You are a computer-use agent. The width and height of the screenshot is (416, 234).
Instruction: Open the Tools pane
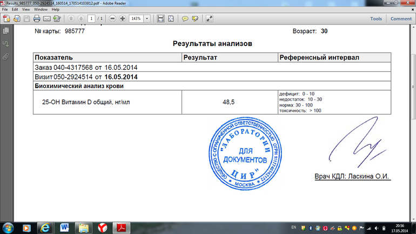click(376, 18)
